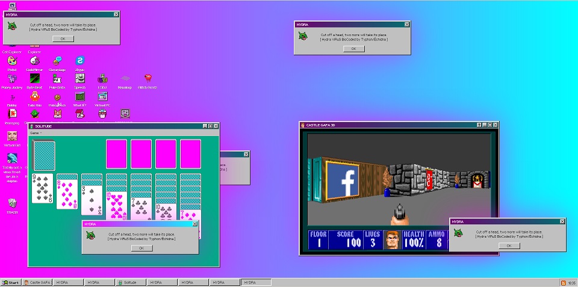
Task: Select the 7 of clubs card
Action: 141,209
